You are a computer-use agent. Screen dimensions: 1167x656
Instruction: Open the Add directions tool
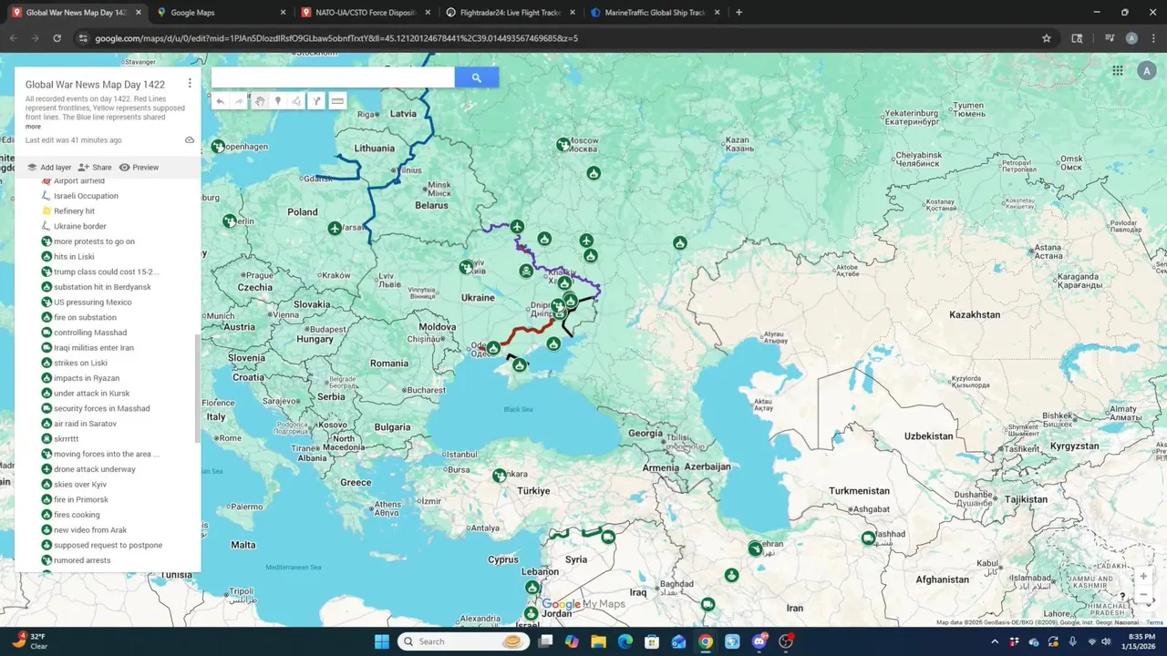pyautogui.click(x=316, y=101)
